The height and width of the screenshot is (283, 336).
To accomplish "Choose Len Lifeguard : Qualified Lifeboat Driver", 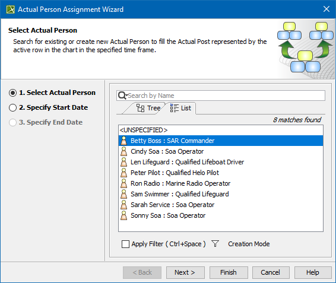I will click(x=221, y=162).
